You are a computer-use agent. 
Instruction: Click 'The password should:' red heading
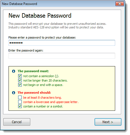tap(34, 93)
